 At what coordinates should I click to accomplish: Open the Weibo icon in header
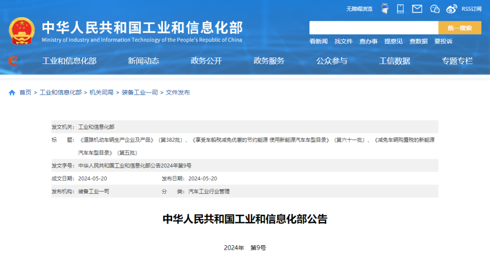451,9
